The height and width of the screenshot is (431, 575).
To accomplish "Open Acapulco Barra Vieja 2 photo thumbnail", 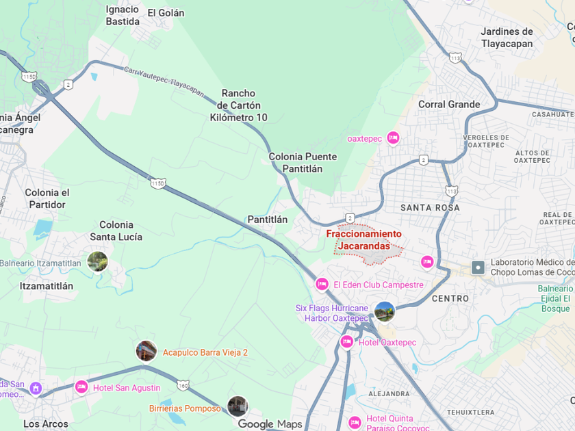I will (146, 351).
